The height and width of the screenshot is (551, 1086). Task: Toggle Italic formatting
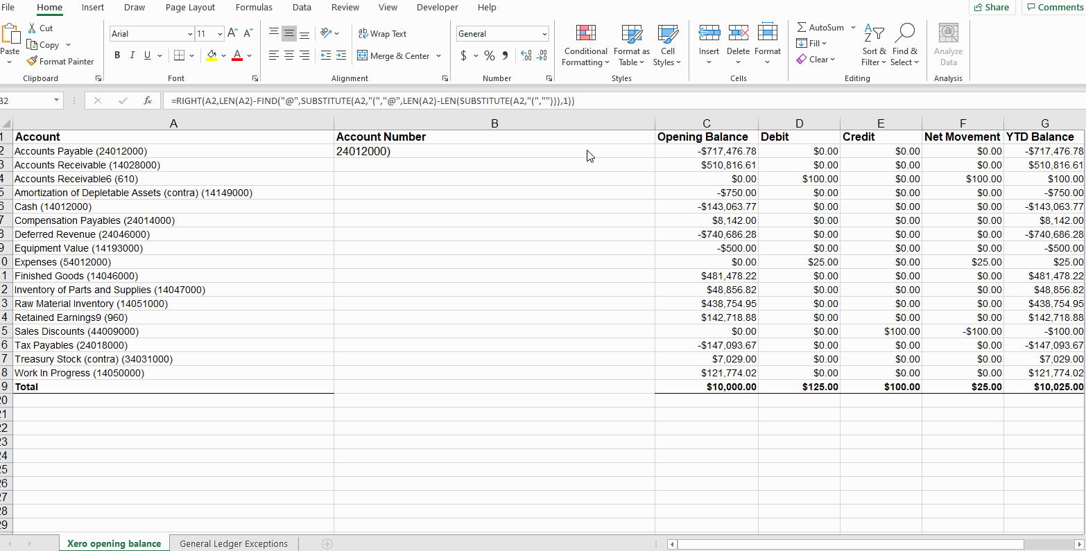click(132, 55)
